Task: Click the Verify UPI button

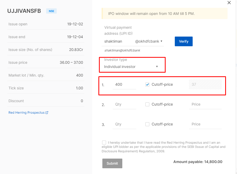Action: [184, 41]
